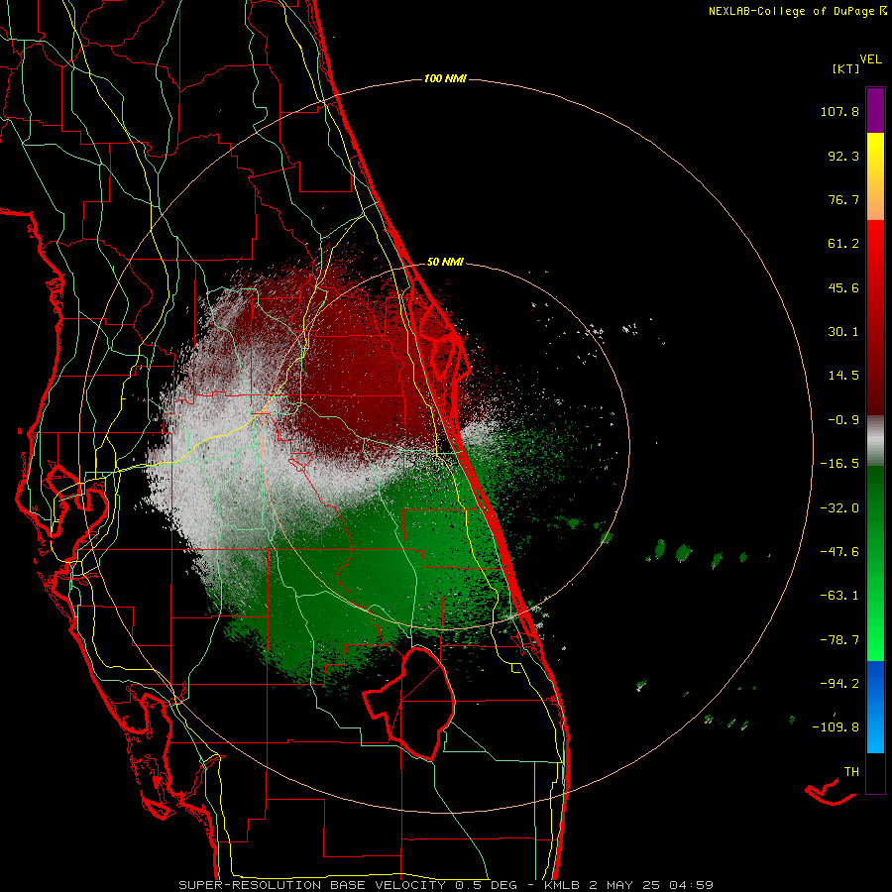Click the 30.1 scale value
Image resolution: width=892 pixels, height=892 pixels.
coord(843,332)
